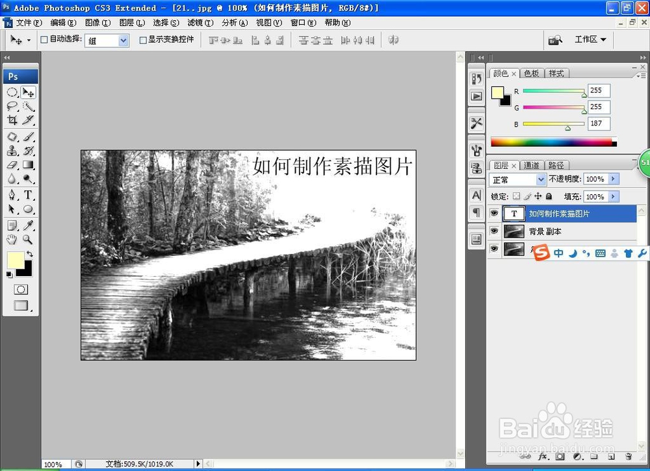Check the 显示变换控件 option
The height and width of the screenshot is (471, 650).
pyautogui.click(x=142, y=40)
